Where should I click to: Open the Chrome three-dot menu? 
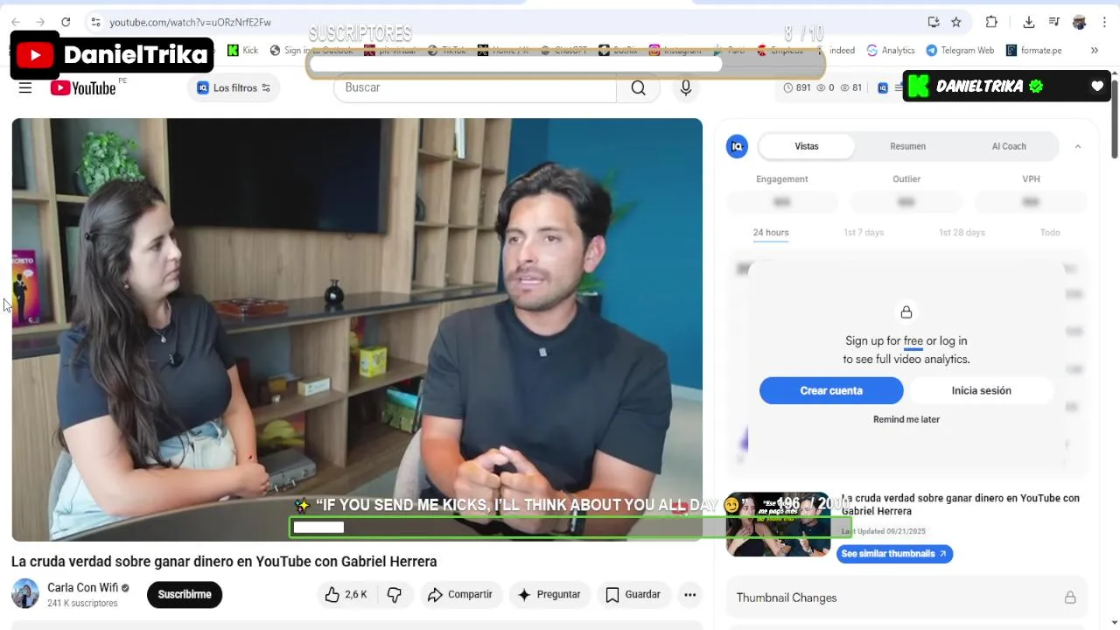click(x=1104, y=22)
